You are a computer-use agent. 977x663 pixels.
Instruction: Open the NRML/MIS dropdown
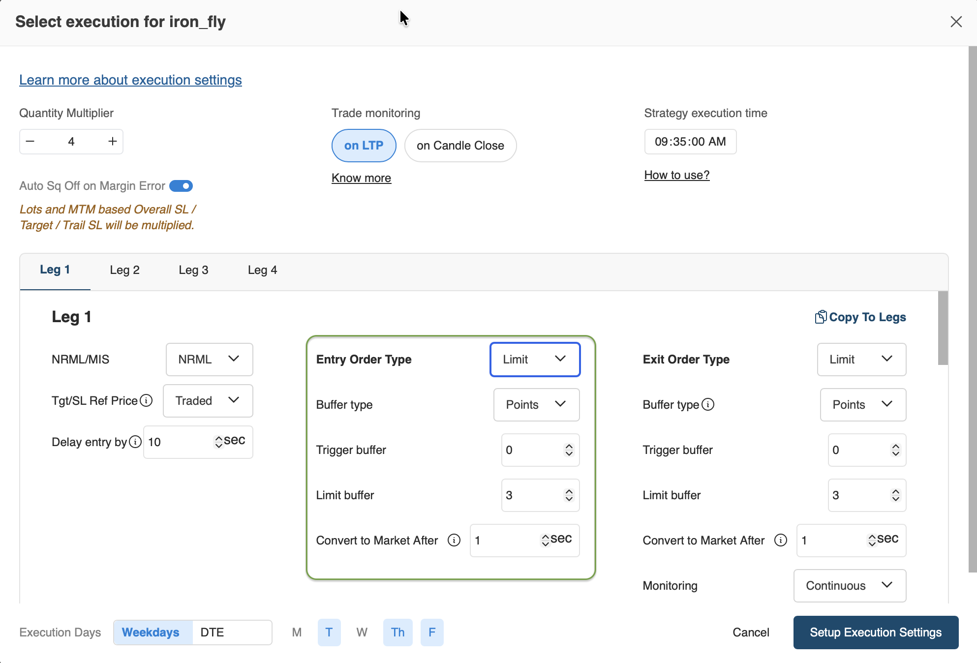(x=209, y=360)
